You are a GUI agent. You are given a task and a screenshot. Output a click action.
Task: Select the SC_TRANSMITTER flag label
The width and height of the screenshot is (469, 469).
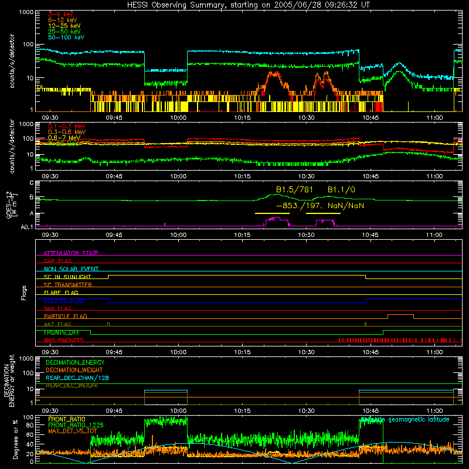(68, 284)
